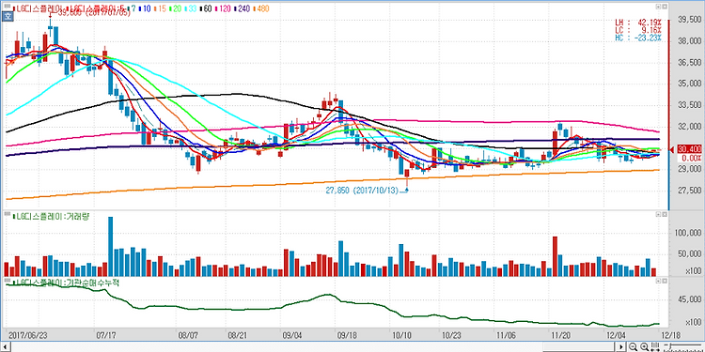705x352 pixels.
Task: Click the LH : 42.19% readout
Action: click(638, 22)
